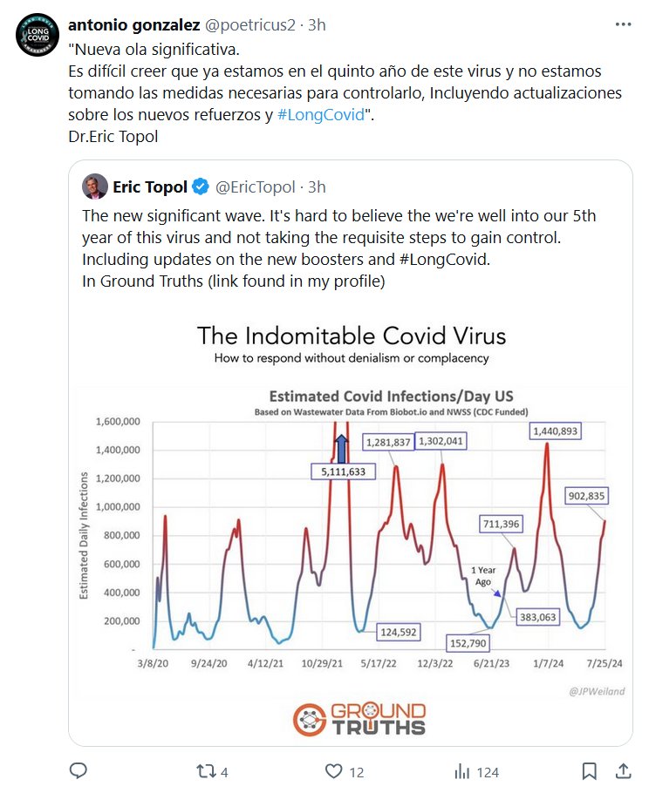Like the tweet with heart icon
The image size is (649, 793).
click(334, 771)
